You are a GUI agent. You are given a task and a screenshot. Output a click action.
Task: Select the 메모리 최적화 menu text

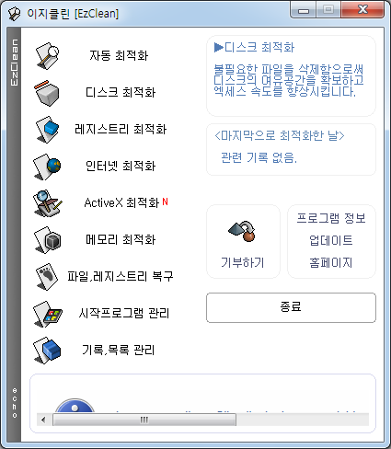[x=121, y=240]
